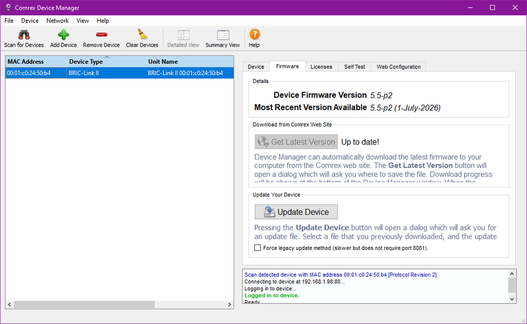Select the BRIC-Link II device type cell
The height and width of the screenshot is (324, 527).
pyautogui.click(x=106, y=73)
